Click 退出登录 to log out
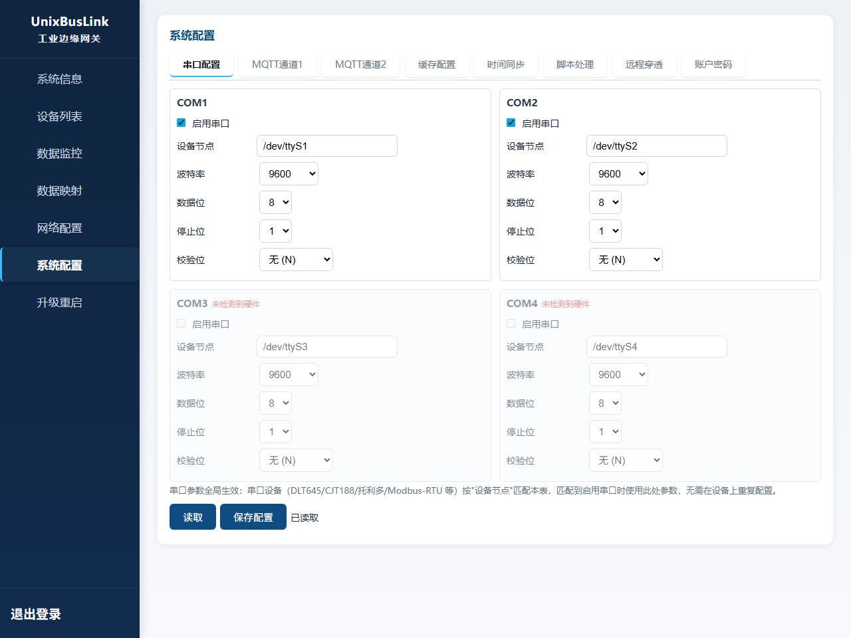This screenshot has width=851, height=638. 36,614
